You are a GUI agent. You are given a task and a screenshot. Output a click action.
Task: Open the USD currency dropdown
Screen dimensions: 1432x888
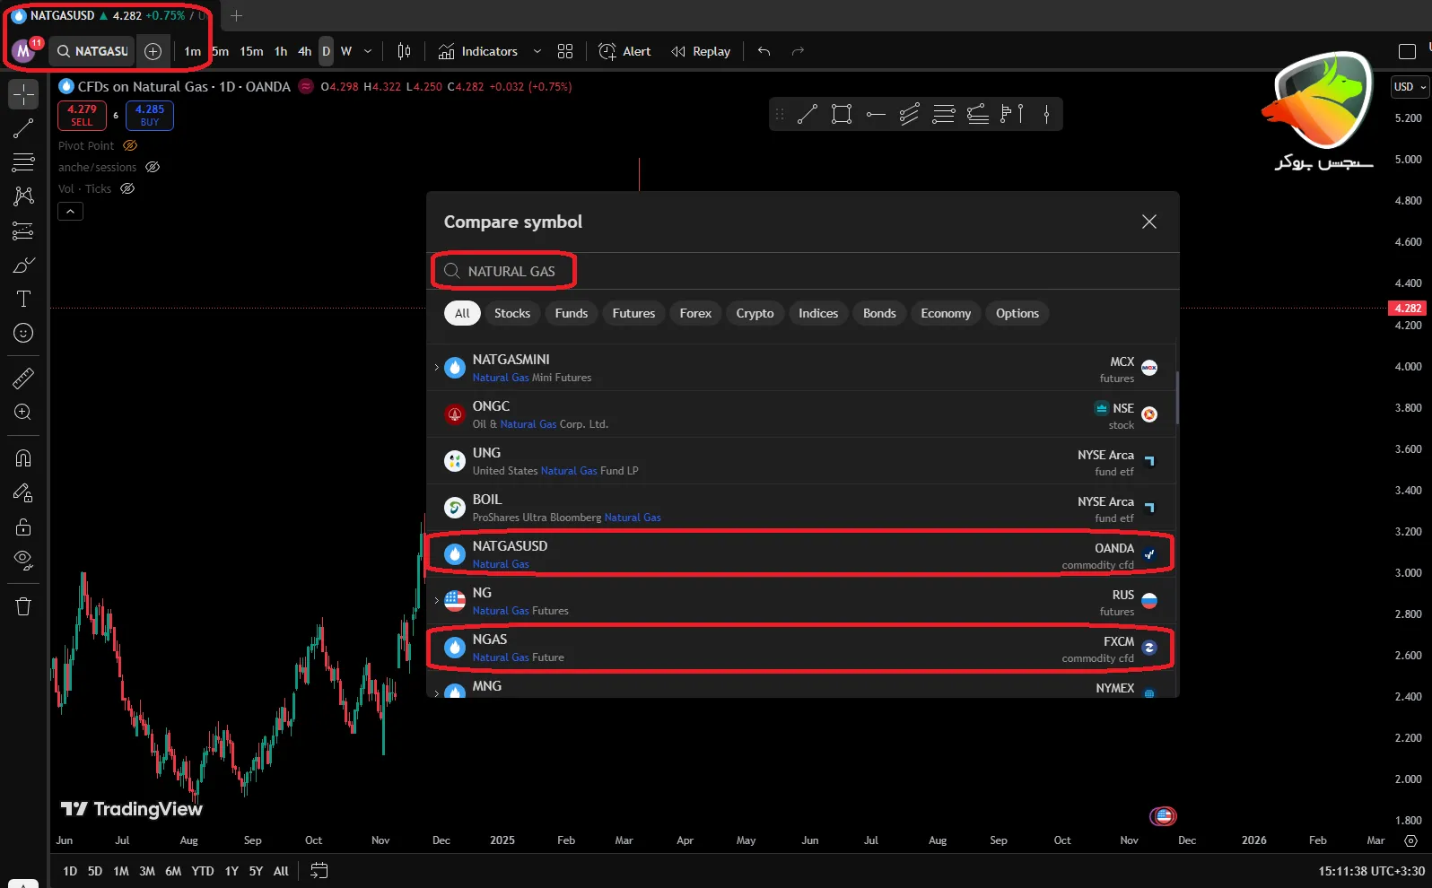1410,87
